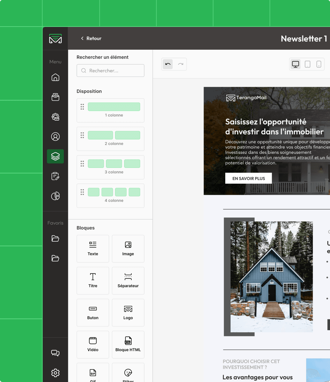Open the reports pie chart sidebar icon

[x=55, y=196]
